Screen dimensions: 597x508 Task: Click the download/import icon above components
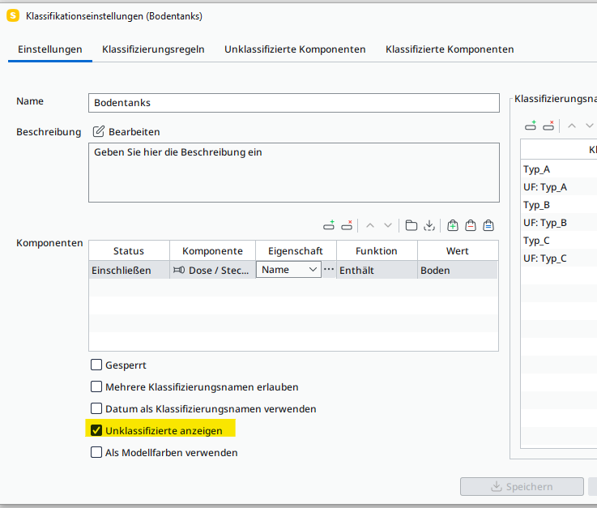pyautogui.click(x=429, y=225)
